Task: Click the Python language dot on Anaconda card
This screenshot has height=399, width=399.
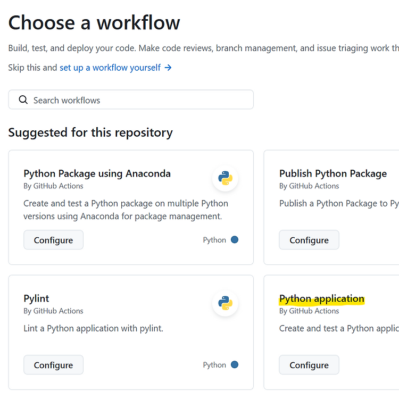Action: 235,240
